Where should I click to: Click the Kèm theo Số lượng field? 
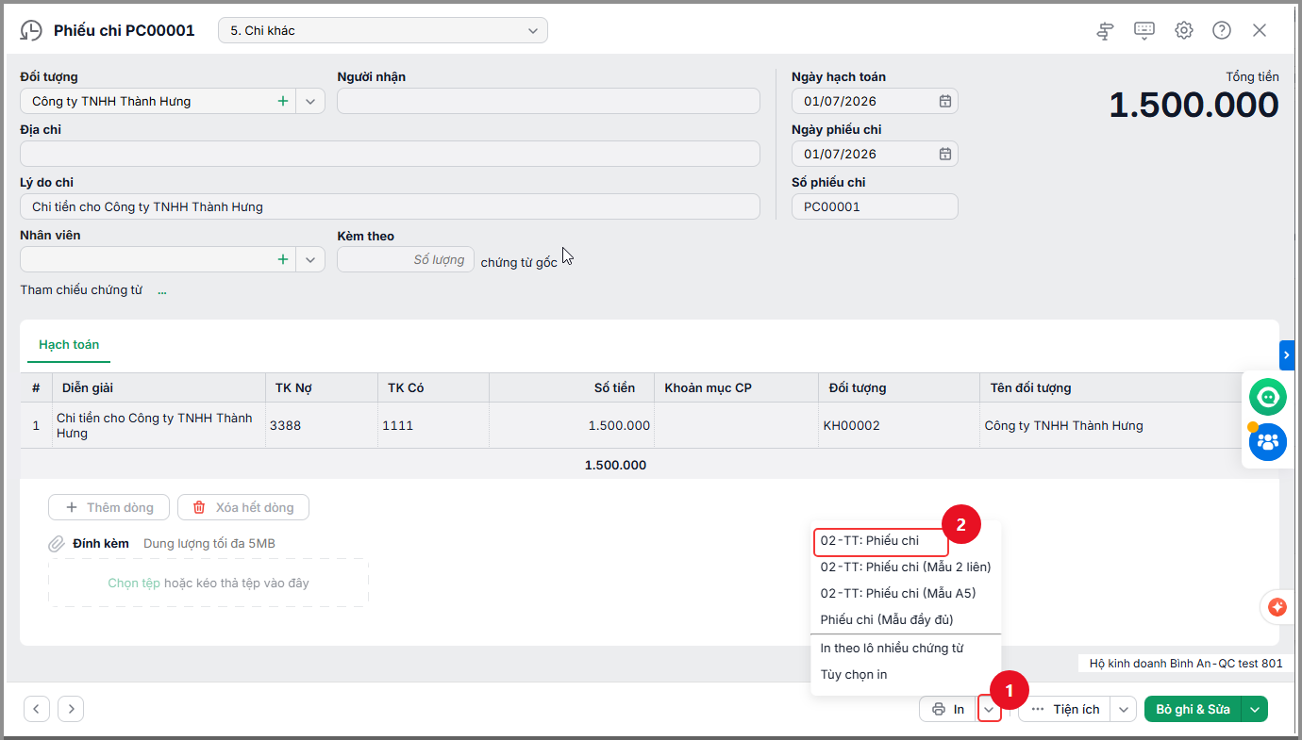406,259
